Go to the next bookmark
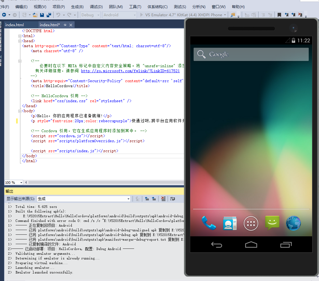The width and height of the screenshot is (319, 281). pyautogui.click(x=293, y=15)
